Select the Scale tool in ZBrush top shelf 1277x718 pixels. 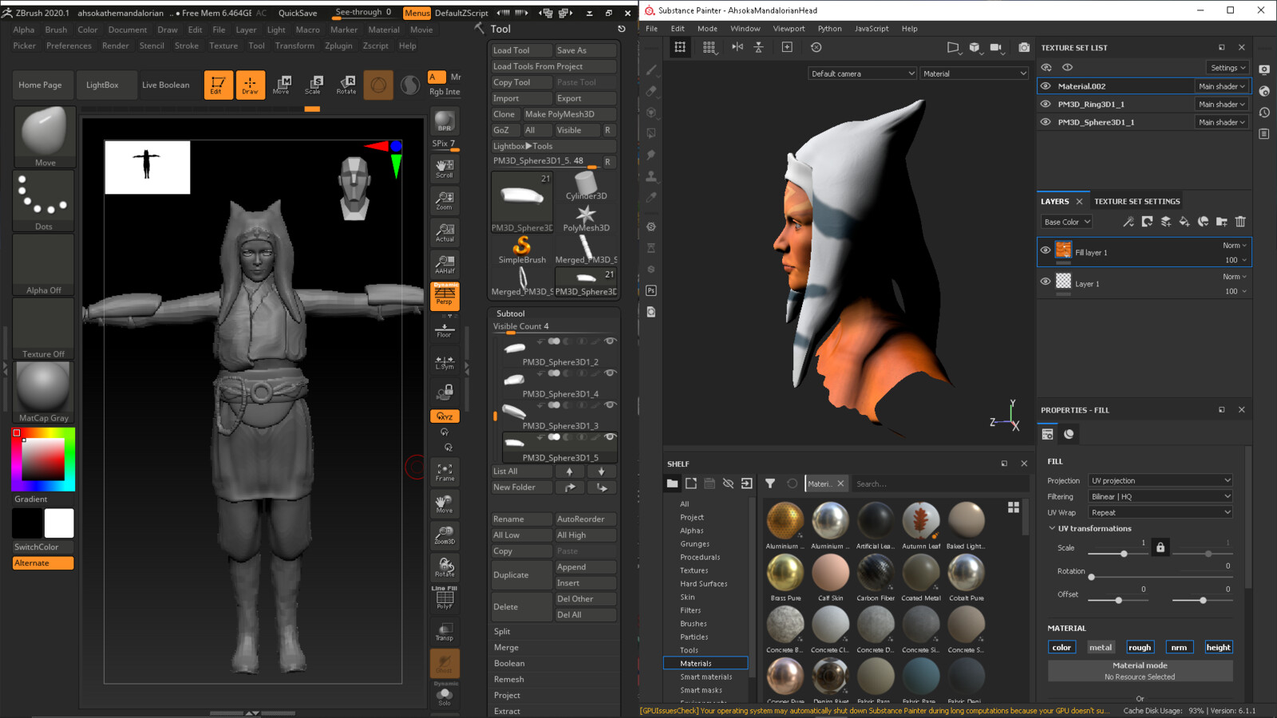pyautogui.click(x=313, y=85)
